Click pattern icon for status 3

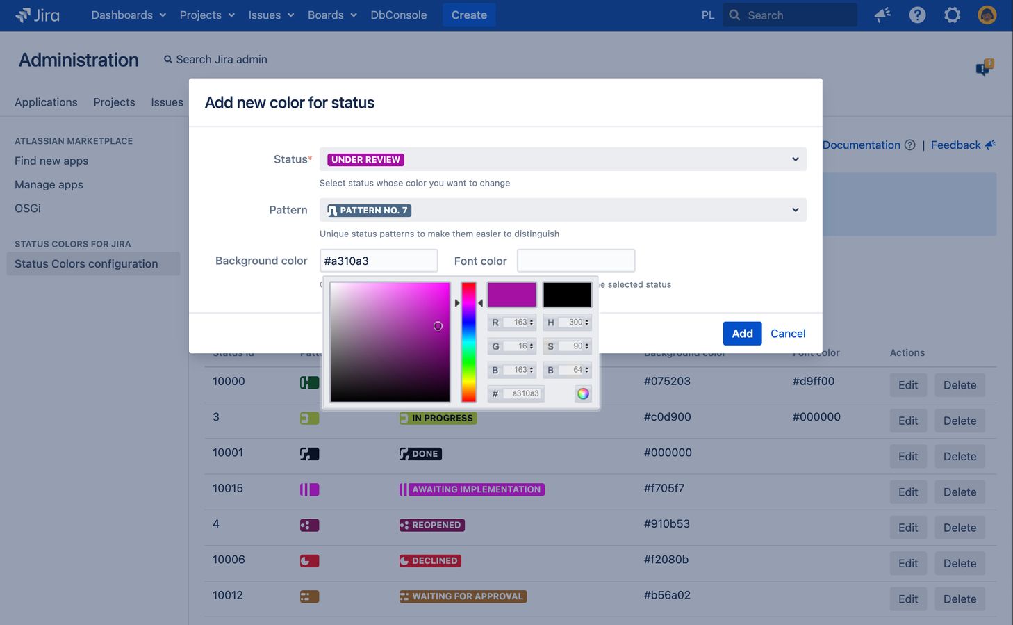pos(309,419)
